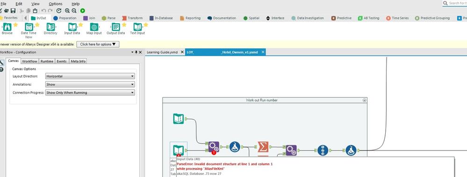Select the Browse tool in the palette
Viewport: 467px width, 177px height.
tap(7, 29)
